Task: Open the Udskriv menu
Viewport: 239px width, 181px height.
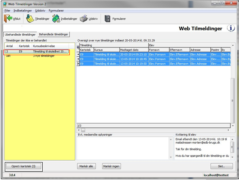Action: point(40,10)
